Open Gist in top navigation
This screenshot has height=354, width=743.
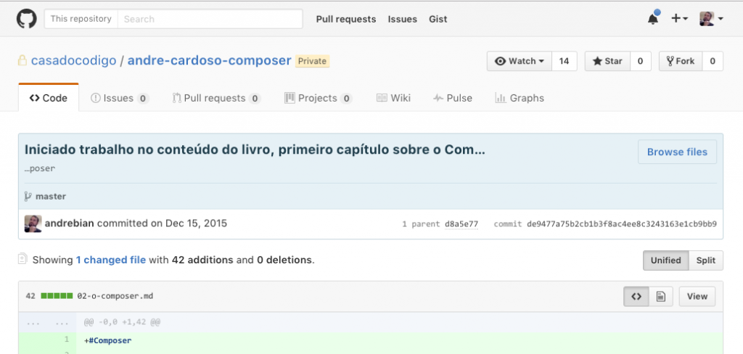tap(438, 20)
